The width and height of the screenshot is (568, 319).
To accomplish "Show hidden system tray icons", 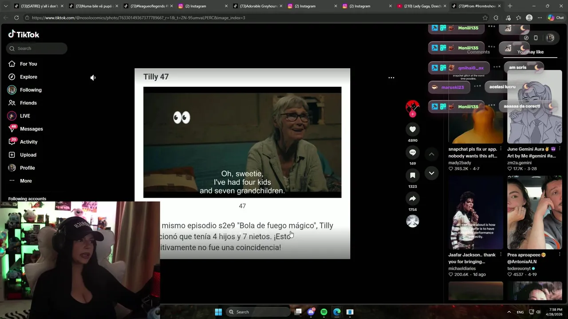I will pyautogui.click(x=509, y=312).
